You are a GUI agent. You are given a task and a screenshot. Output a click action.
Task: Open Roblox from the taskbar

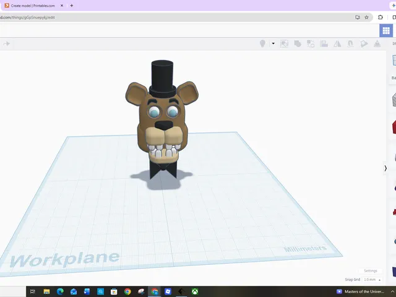point(168,291)
